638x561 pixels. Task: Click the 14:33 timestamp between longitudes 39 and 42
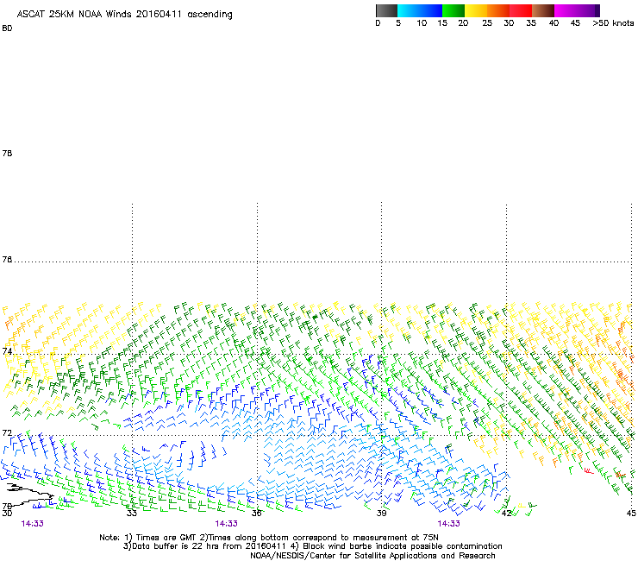click(448, 524)
